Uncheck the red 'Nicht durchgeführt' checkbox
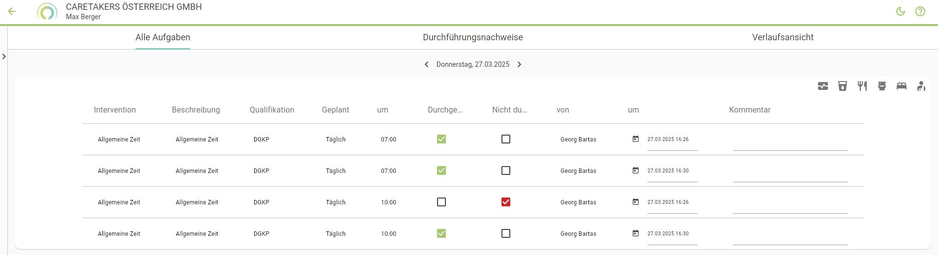The height and width of the screenshot is (255, 938). coord(506,202)
